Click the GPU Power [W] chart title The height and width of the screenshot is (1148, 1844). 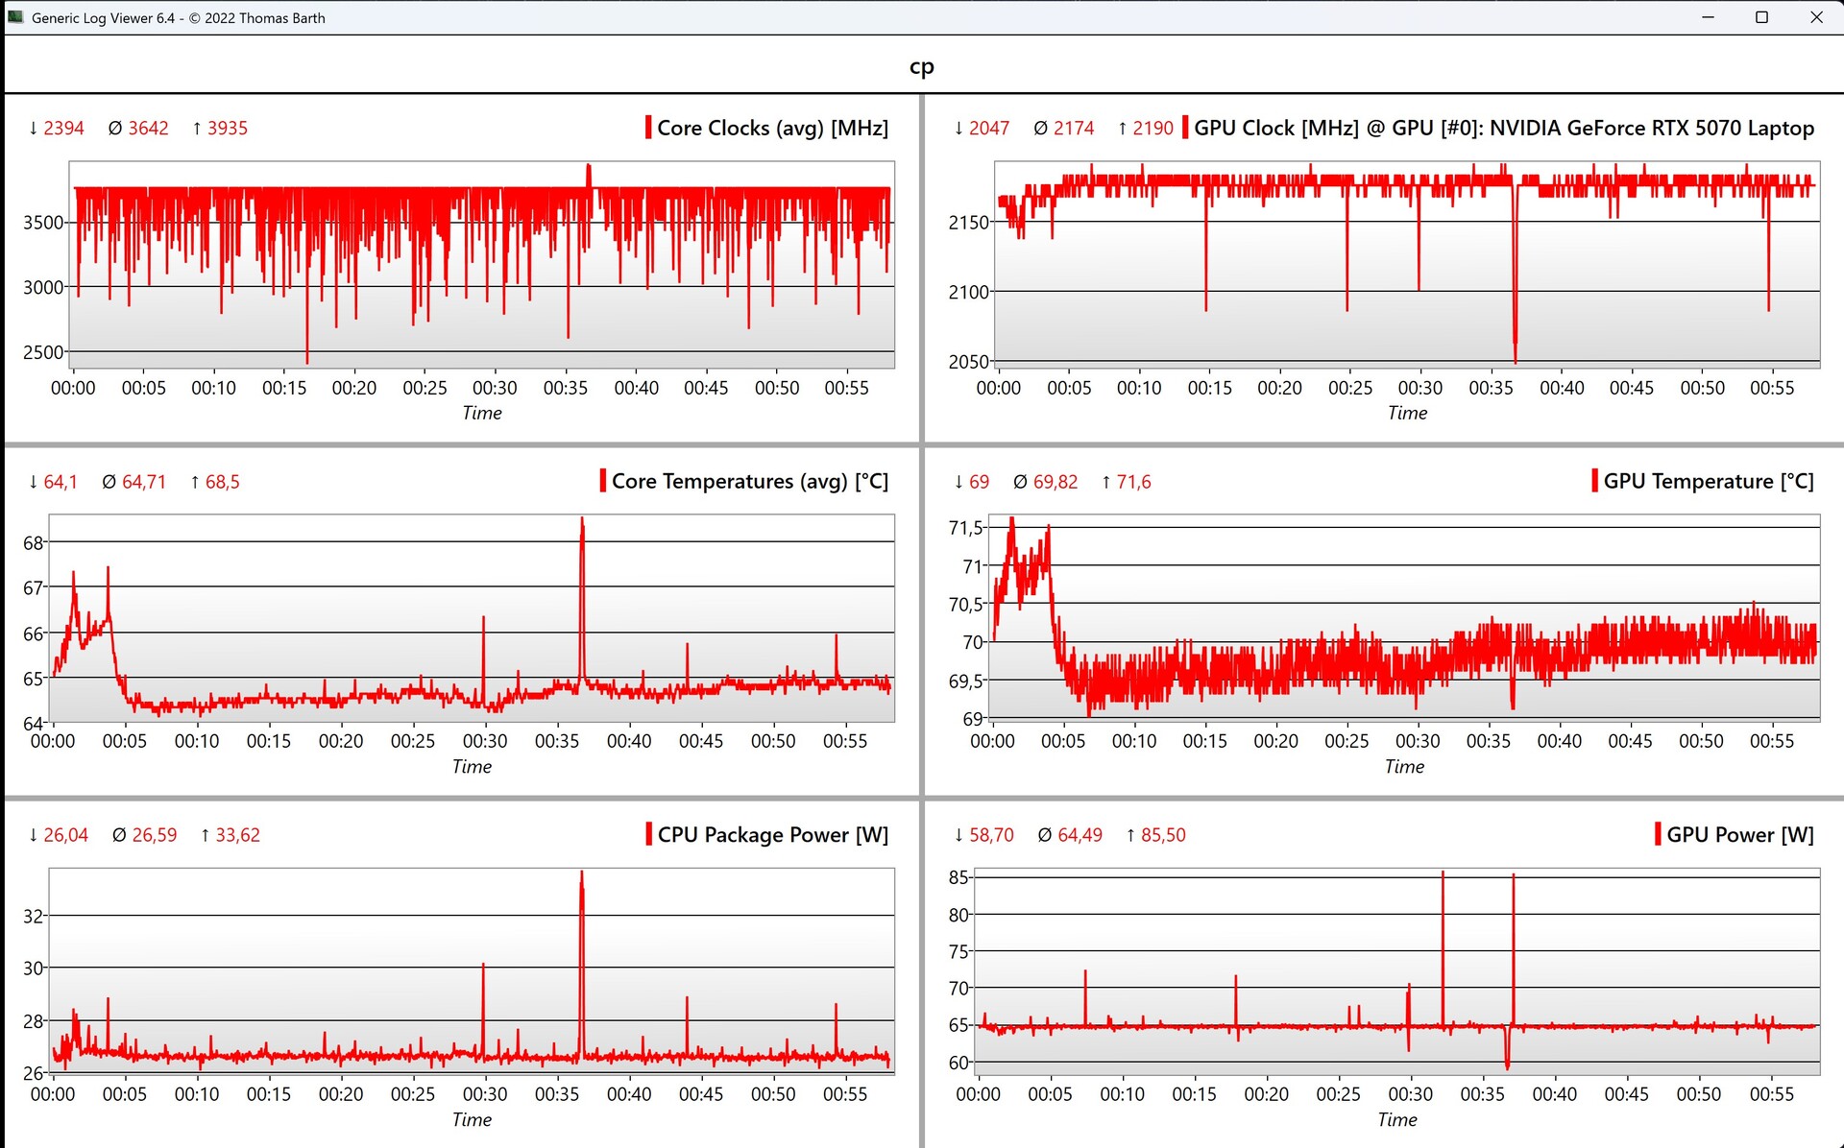click(1739, 834)
